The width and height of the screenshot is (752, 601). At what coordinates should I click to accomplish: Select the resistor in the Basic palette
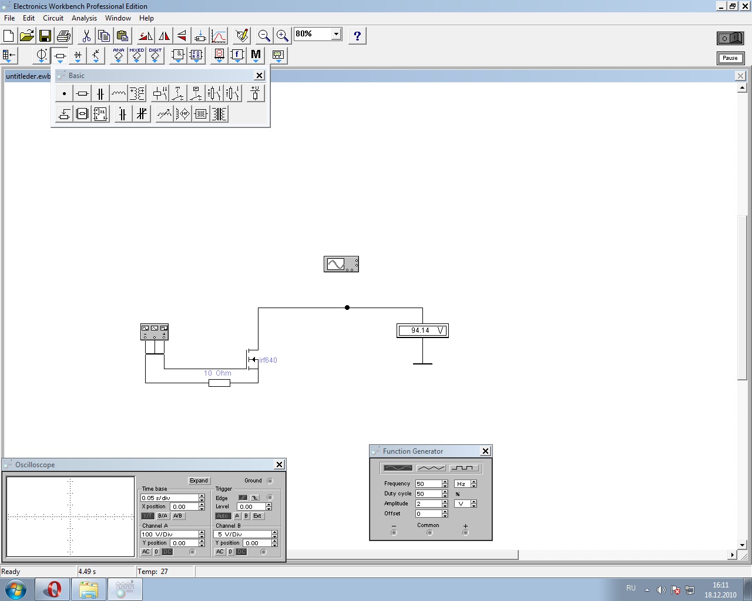click(x=82, y=93)
